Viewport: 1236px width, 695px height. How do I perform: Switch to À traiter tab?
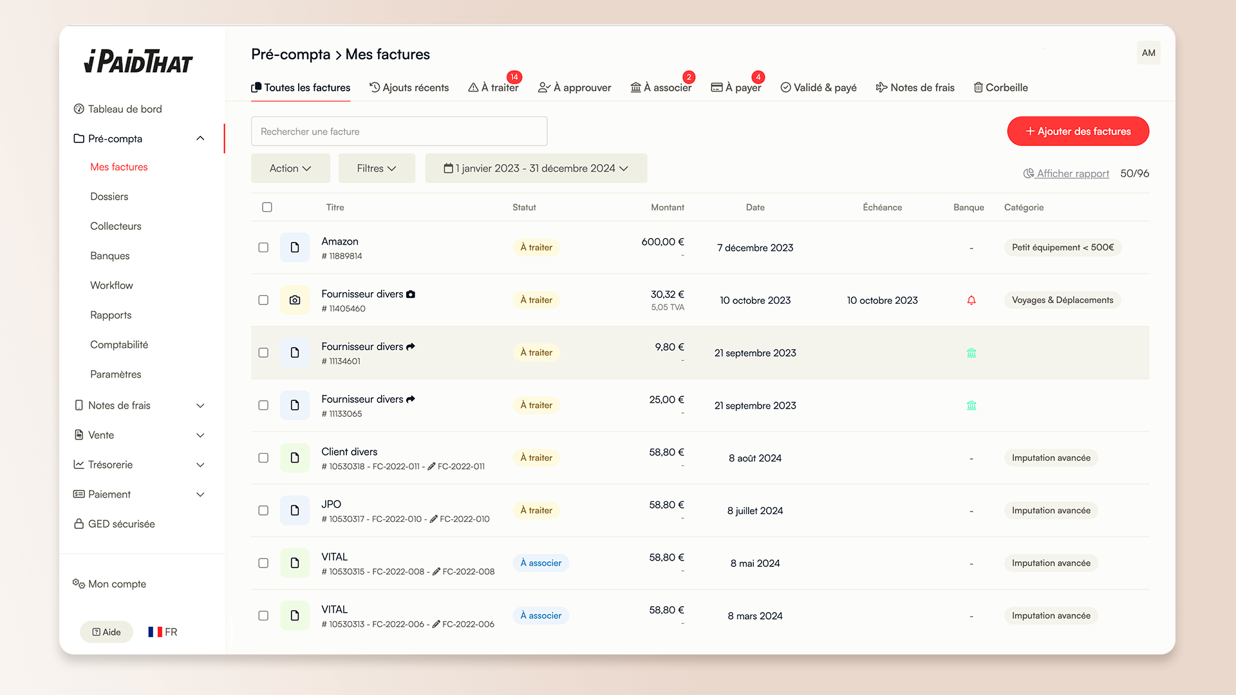(x=493, y=88)
